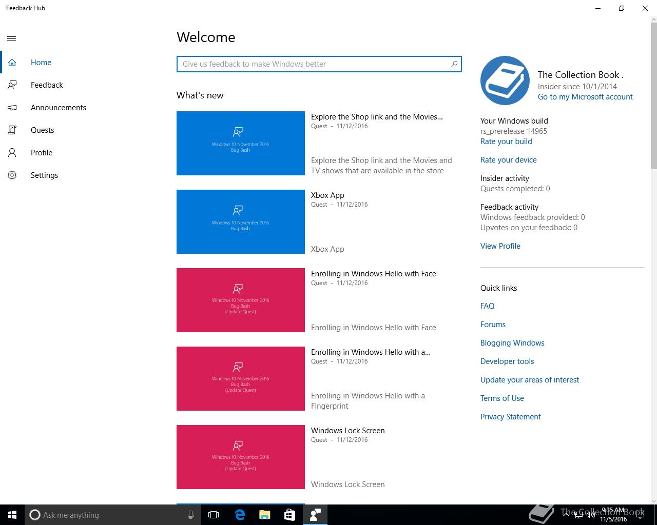The width and height of the screenshot is (657, 525).
Task: Click the Ask me anything search box
Action: click(x=112, y=515)
